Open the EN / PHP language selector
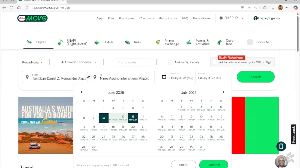The image size is (300, 168). [x=231, y=18]
